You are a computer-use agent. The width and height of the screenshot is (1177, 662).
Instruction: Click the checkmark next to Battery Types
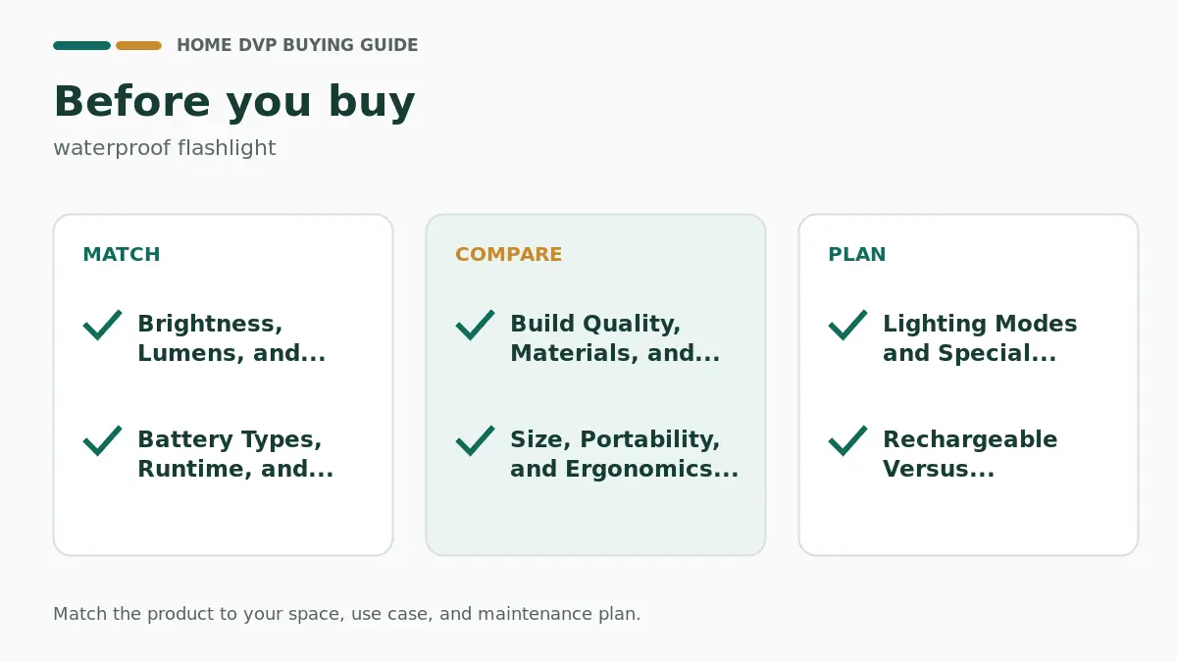(x=102, y=440)
